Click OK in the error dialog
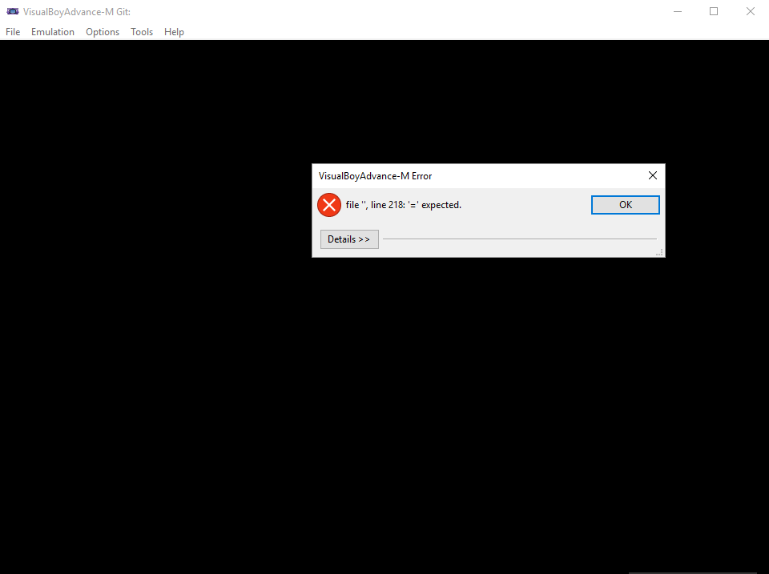Screen dimensions: 769x574 626,205
